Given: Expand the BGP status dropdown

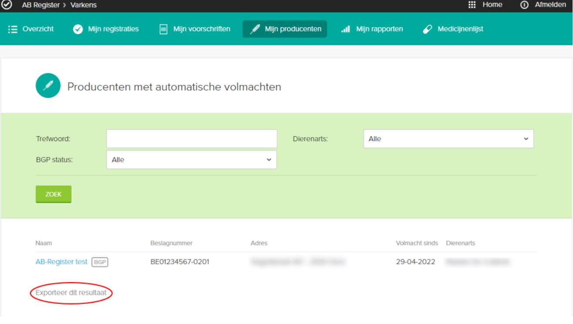Looking at the screenshot, I should tap(191, 160).
